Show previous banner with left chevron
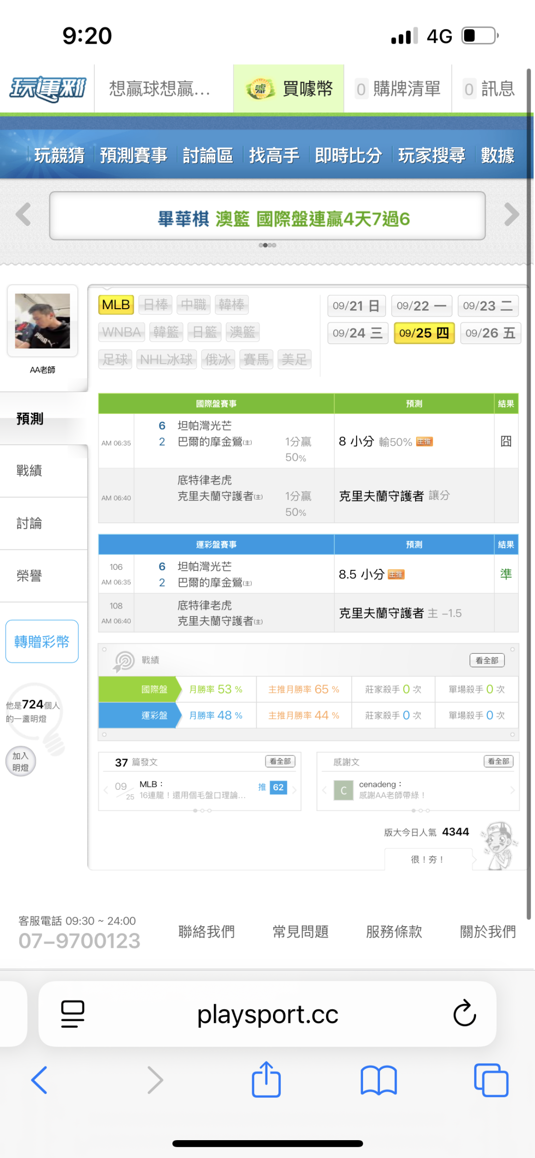 coord(23,215)
